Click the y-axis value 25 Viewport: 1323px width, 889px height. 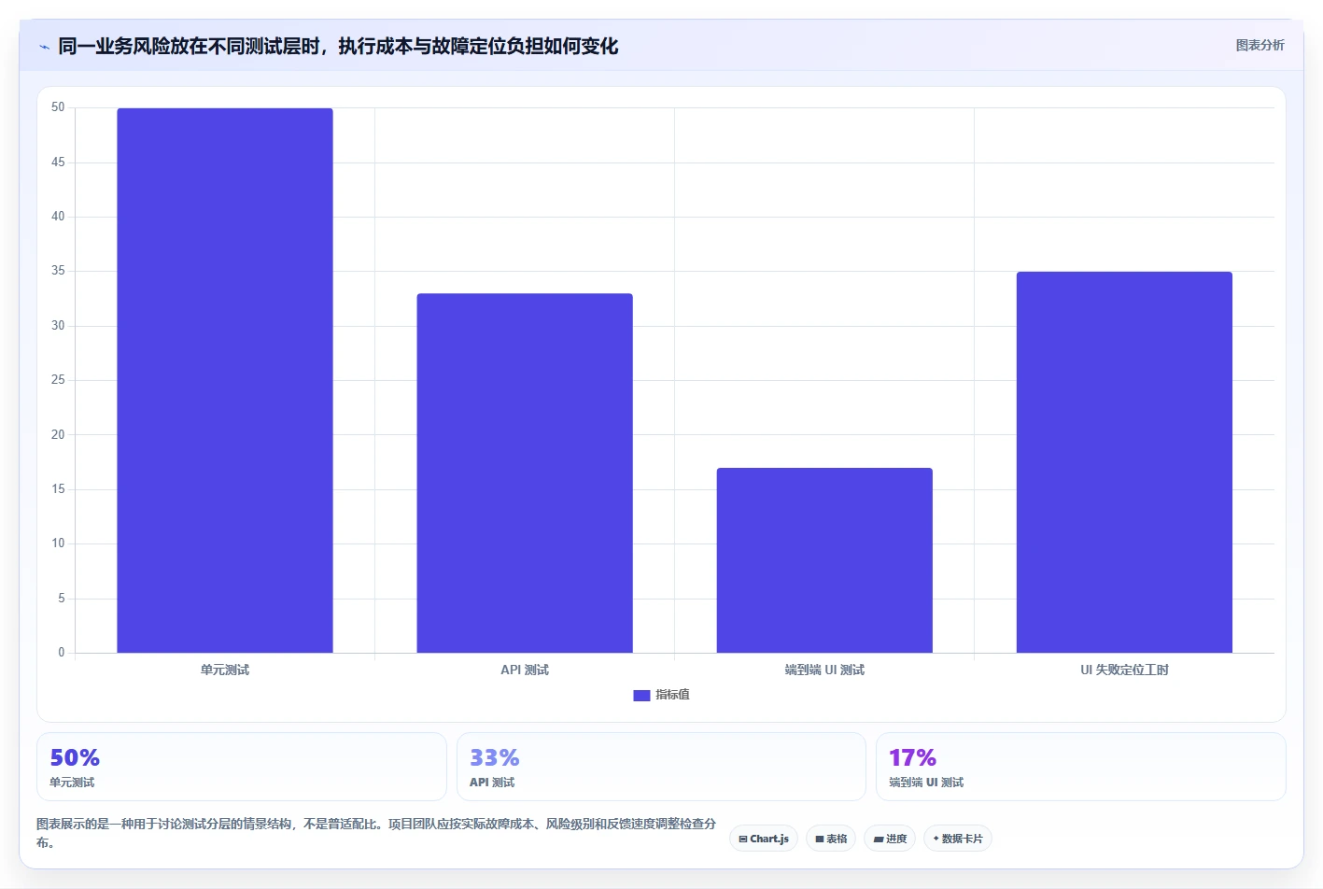click(x=58, y=380)
